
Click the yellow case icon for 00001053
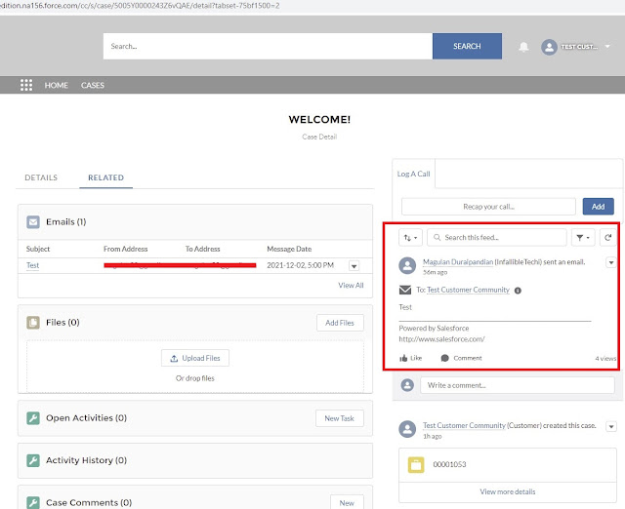[416, 464]
